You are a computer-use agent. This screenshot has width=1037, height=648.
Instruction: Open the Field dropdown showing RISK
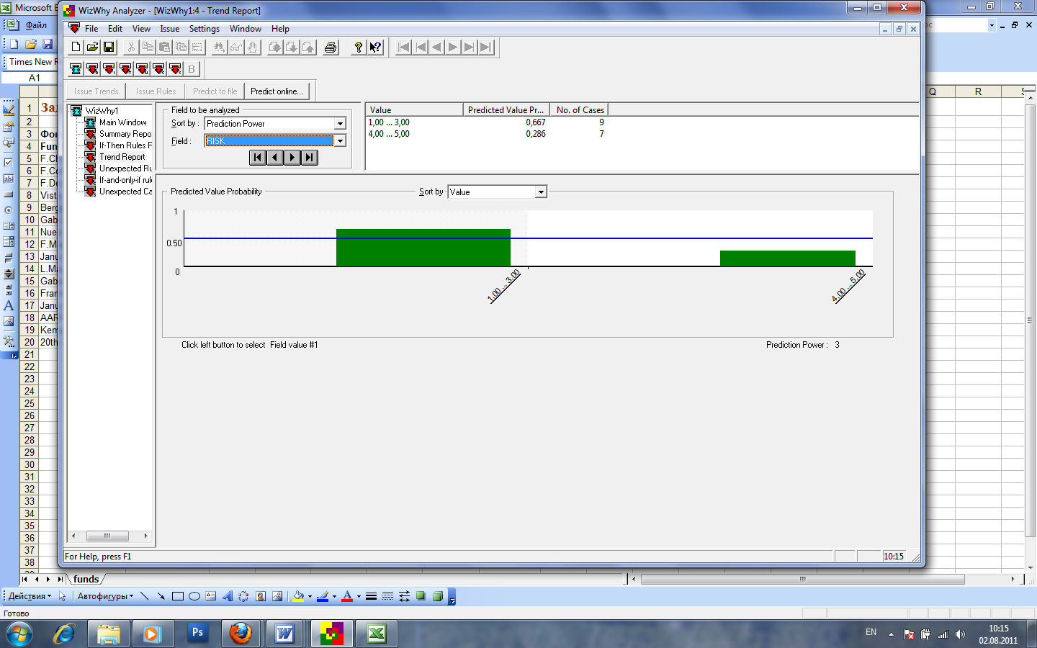340,141
